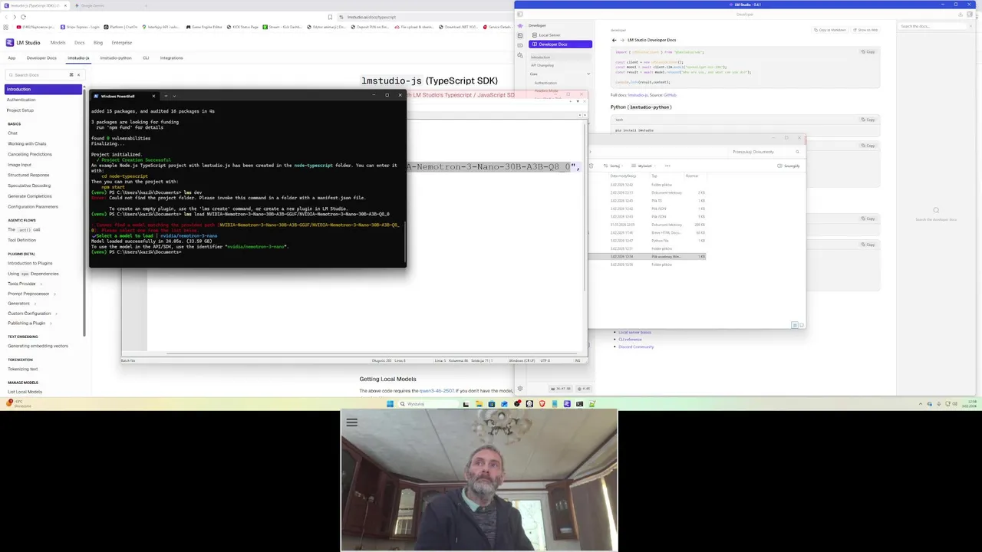Open the GitHub source link
The image size is (982, 552).
tap(670, 95)
